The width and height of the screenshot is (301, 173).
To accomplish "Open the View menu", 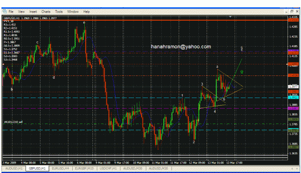I will [x=21, y=12].
